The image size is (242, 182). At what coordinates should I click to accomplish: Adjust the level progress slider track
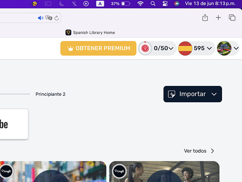15,94
